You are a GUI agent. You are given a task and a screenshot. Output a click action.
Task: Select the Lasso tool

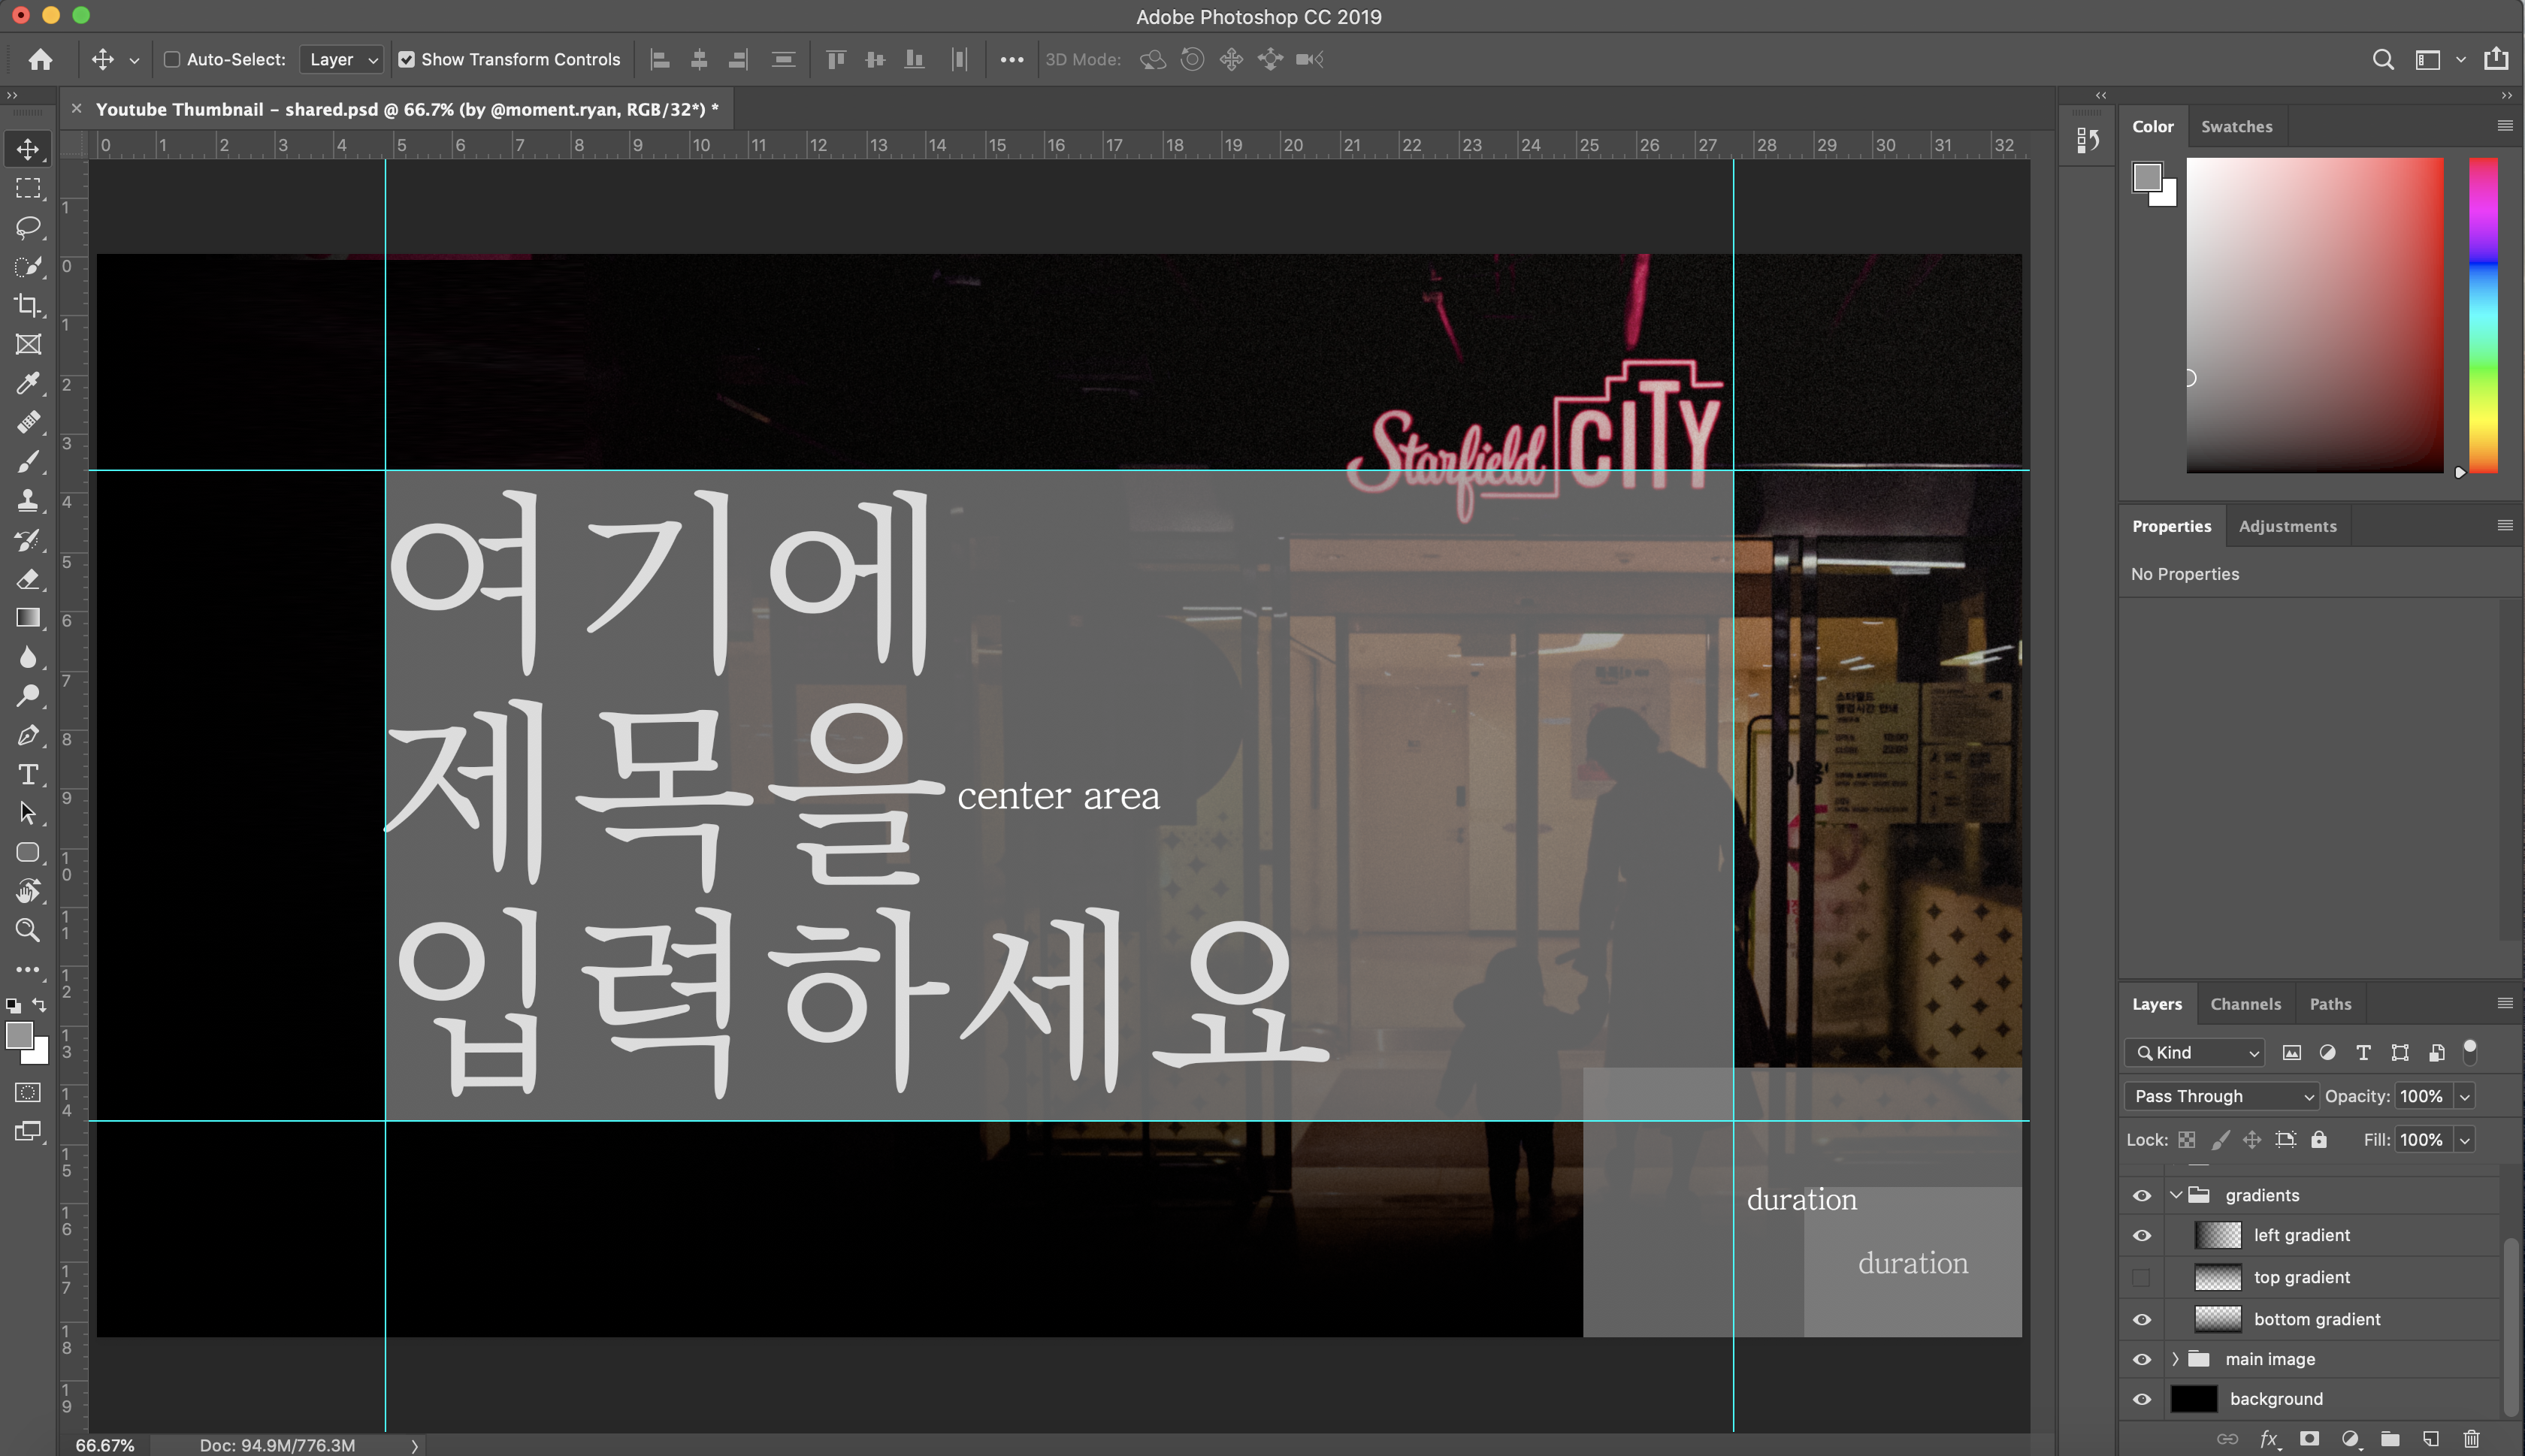(27, 227)
